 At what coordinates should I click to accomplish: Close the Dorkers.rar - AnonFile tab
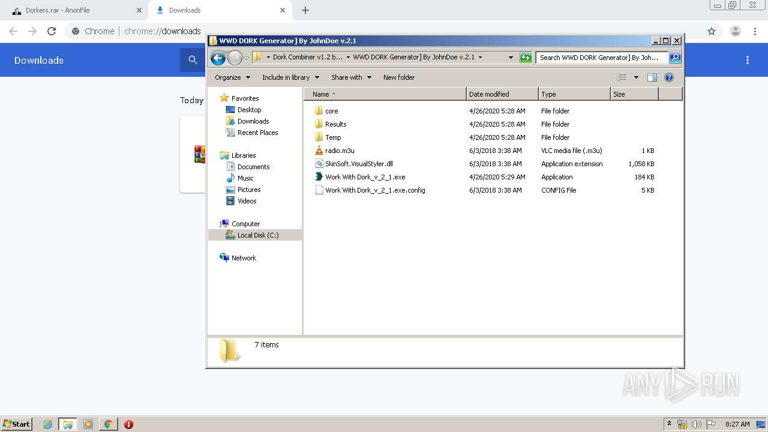pos(139,10)
